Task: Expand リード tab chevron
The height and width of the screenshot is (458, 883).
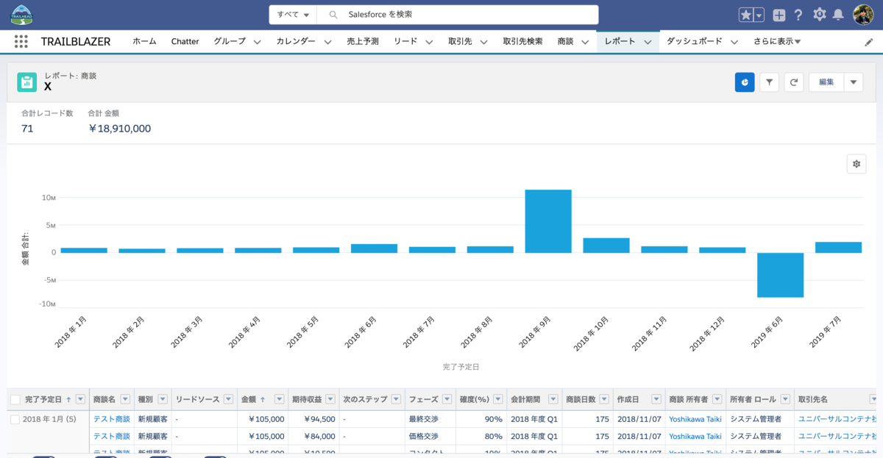Action: pyautogui.click(x=429, y=43)
